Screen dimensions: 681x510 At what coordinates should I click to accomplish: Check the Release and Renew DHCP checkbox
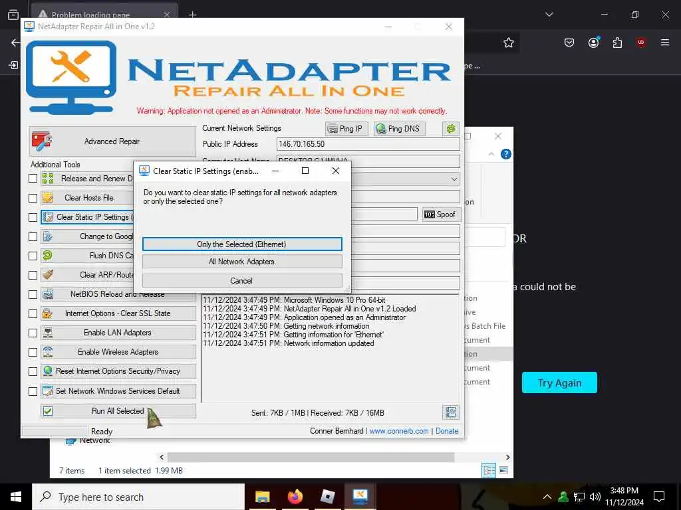33,178
